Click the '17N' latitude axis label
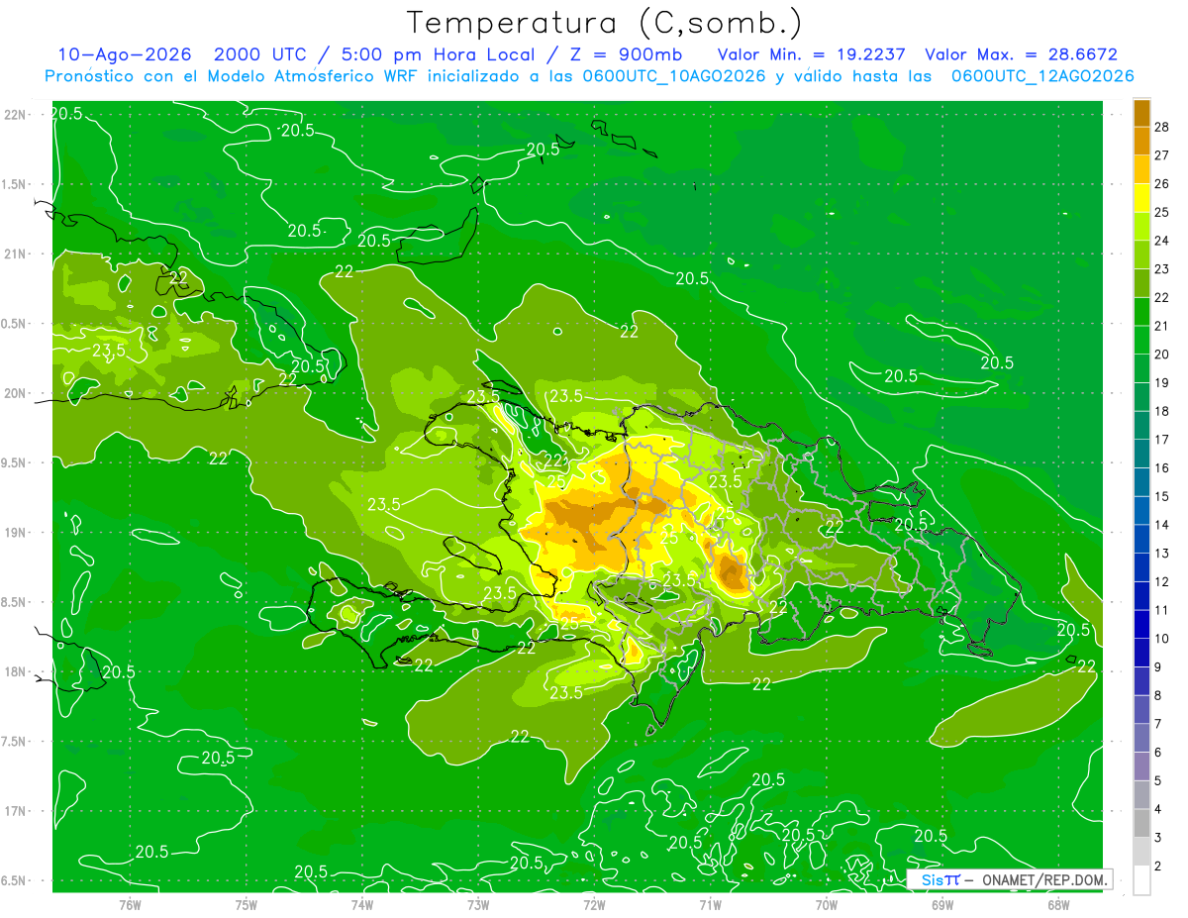The image size is (1188, 918). pyautogui.click(x=17, y=811)
